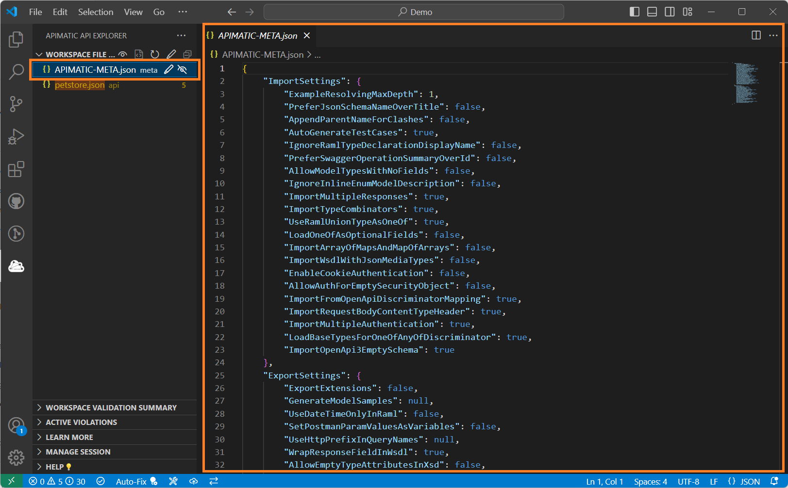The image size is (788, 488).
Task: Open the File menu
Action: [35, 12]
